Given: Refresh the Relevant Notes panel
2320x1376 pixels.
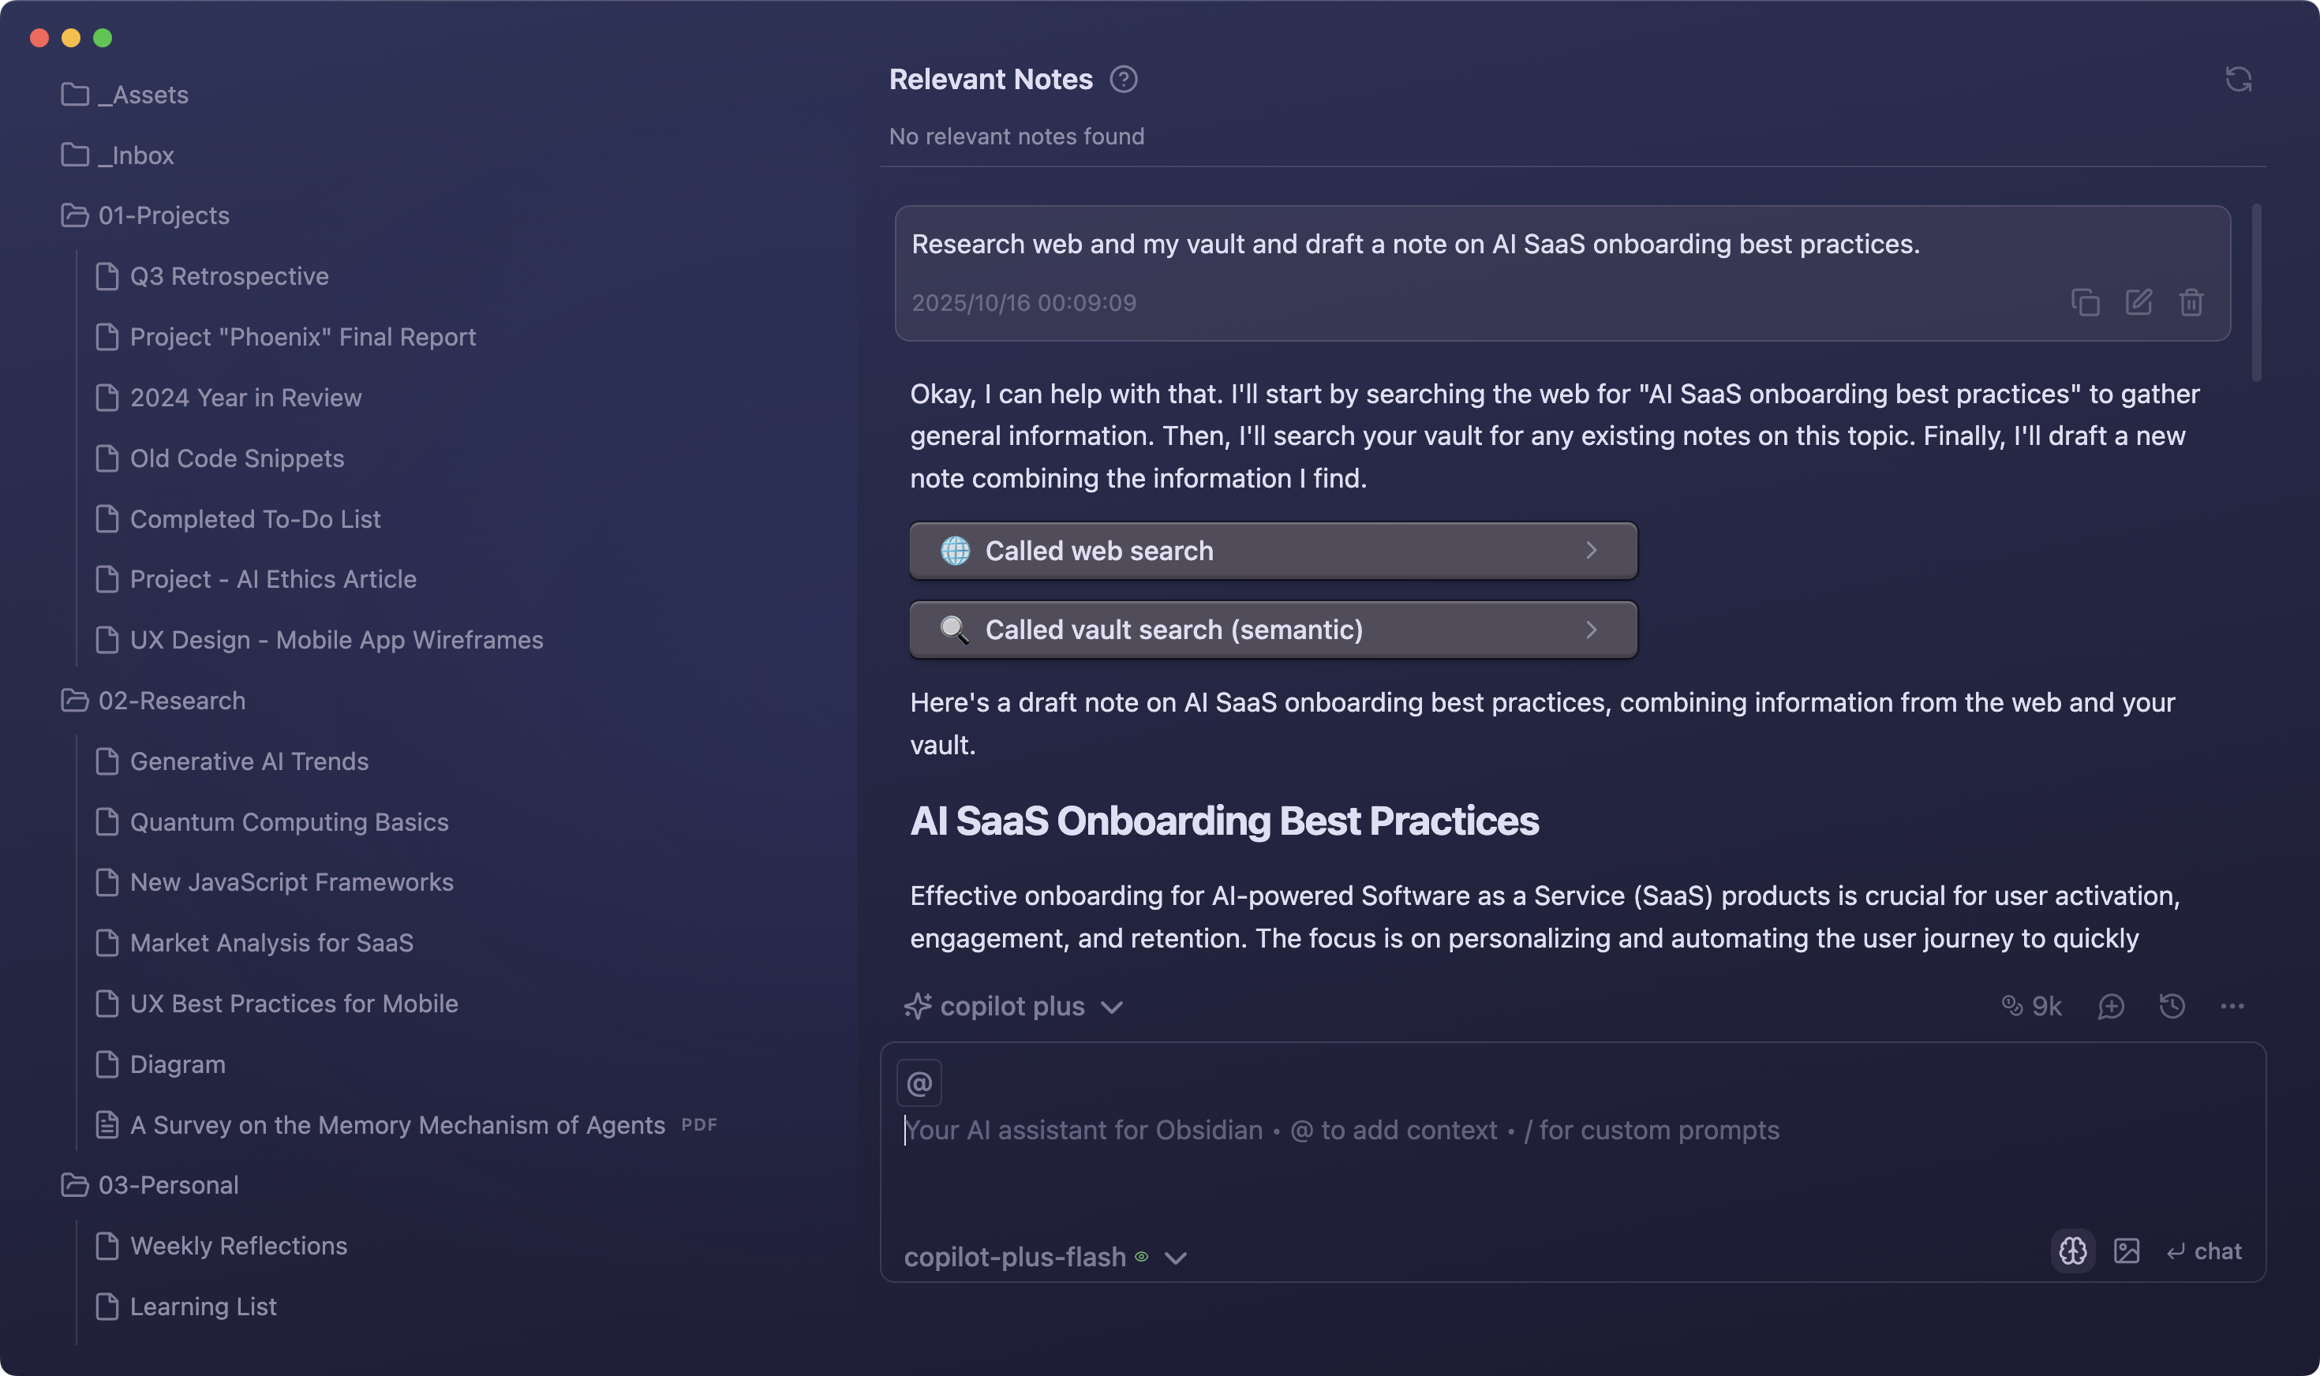Looking at the screenshot, I should tap(2237, 80).
